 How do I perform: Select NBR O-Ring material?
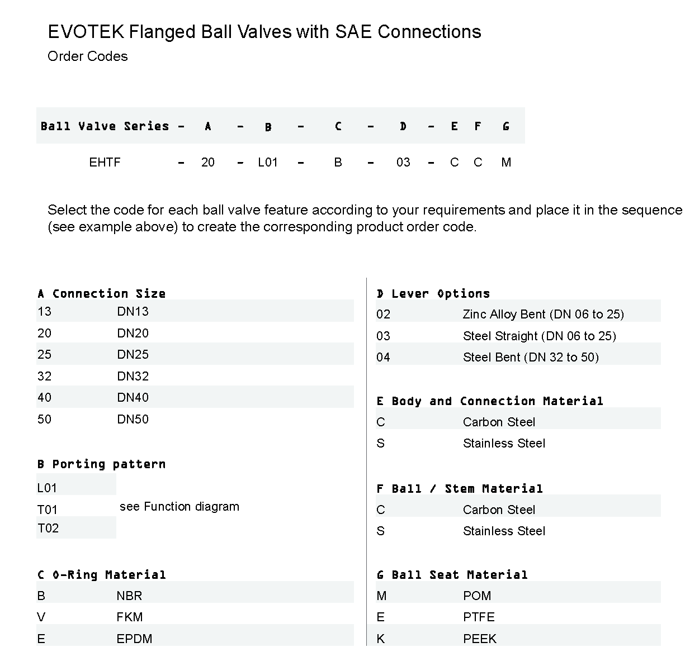[129, 596]
